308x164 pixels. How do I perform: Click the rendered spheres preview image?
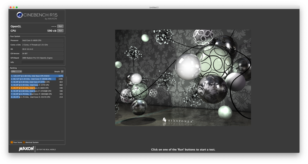[x=183, y=78]
